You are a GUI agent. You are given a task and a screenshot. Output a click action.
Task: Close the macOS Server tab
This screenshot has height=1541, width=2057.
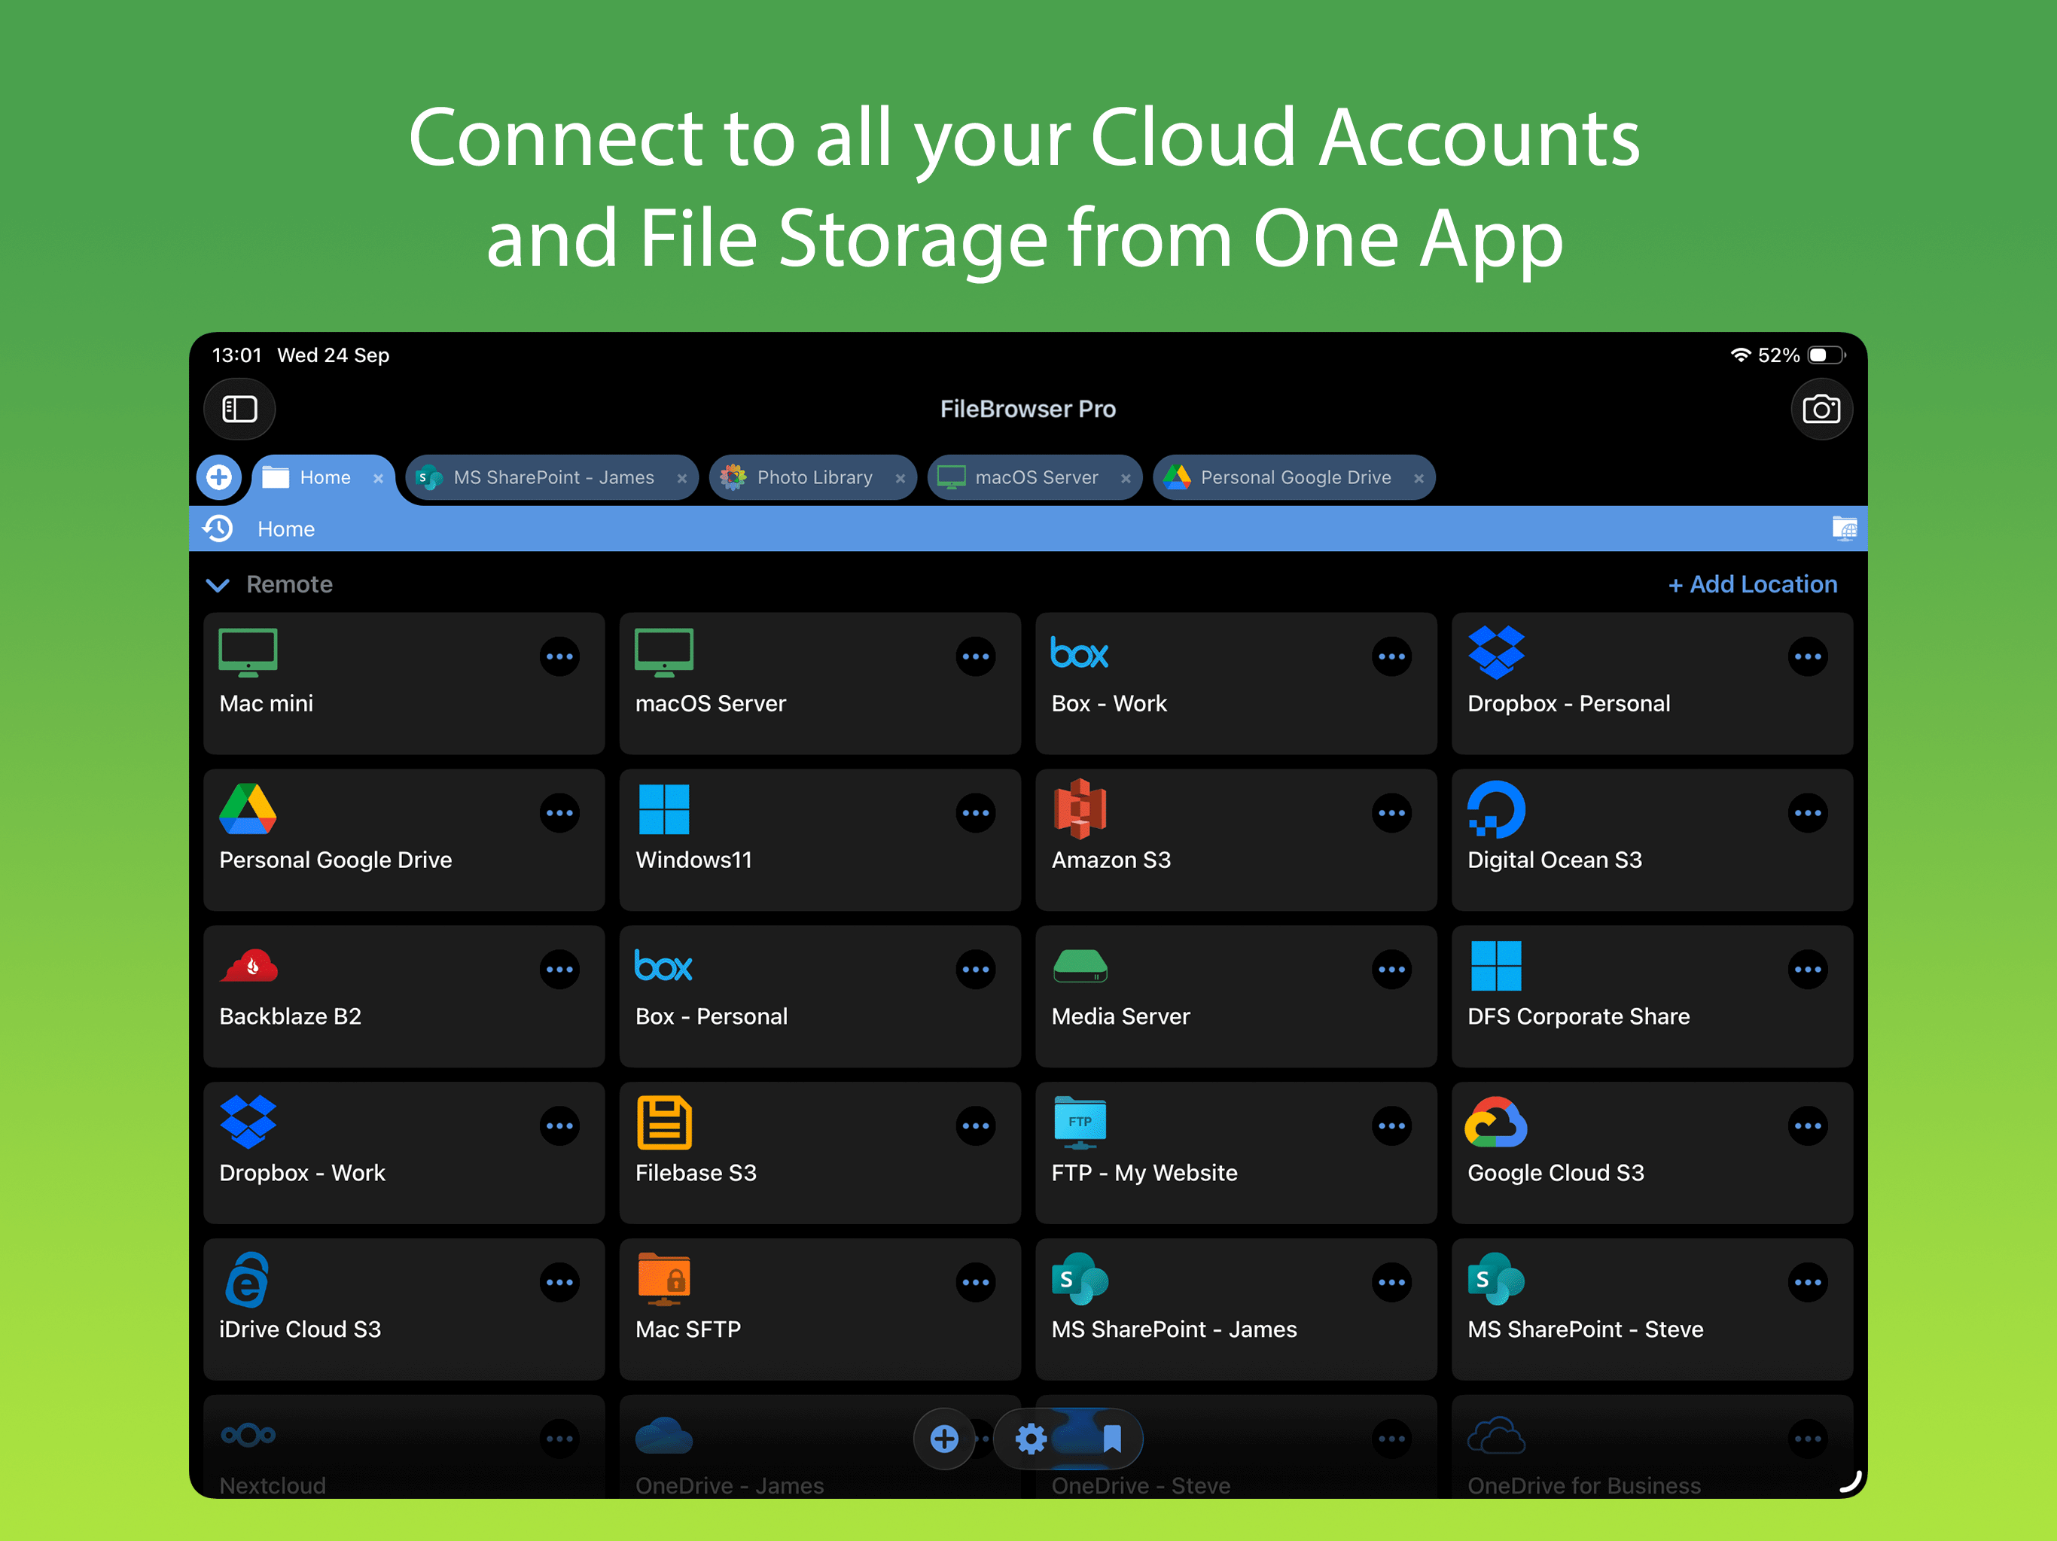pyautogui.click(x=1125, y=478)
